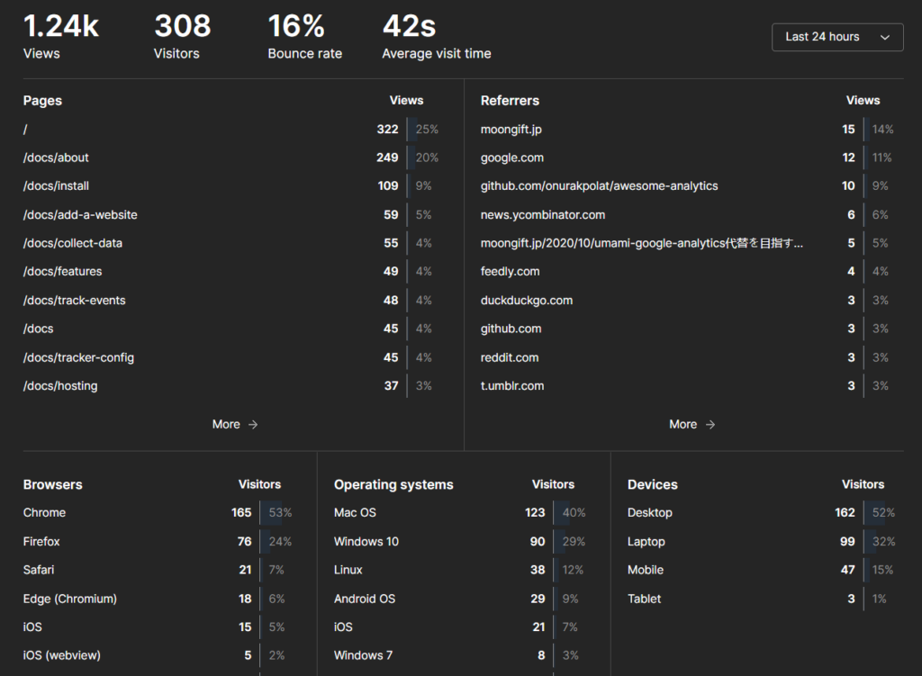This screenshot has width=922, height=676.
Task: Select the duckduckgo.com referrer entry
Action: (x=526, y=301)
